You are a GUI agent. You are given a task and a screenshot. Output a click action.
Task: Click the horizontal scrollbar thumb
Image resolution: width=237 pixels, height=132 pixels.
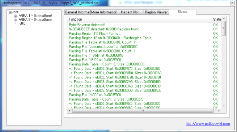(x=143, y=111)
